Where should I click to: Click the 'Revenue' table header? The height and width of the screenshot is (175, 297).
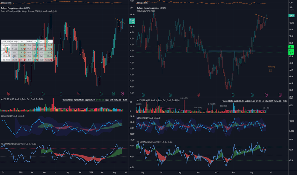point(29,41)
